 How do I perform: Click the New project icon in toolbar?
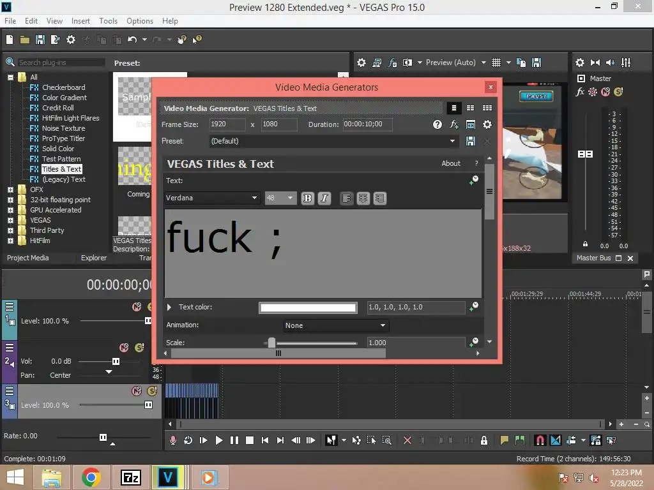click(x=10, y=40)
